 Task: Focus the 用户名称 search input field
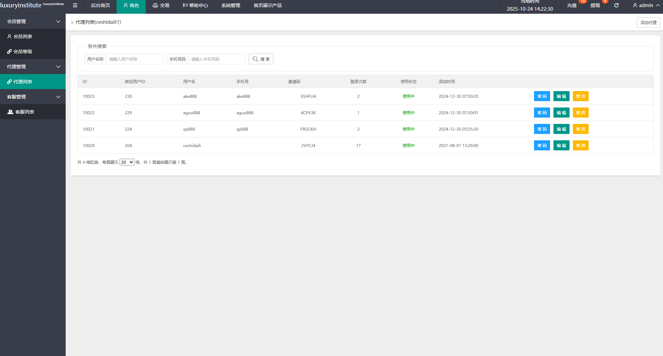[134, 59]
